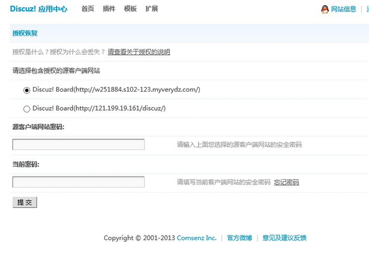The image size is (369, 263).
Task: Click the QQ penguin icon
Action: (325, 9)
